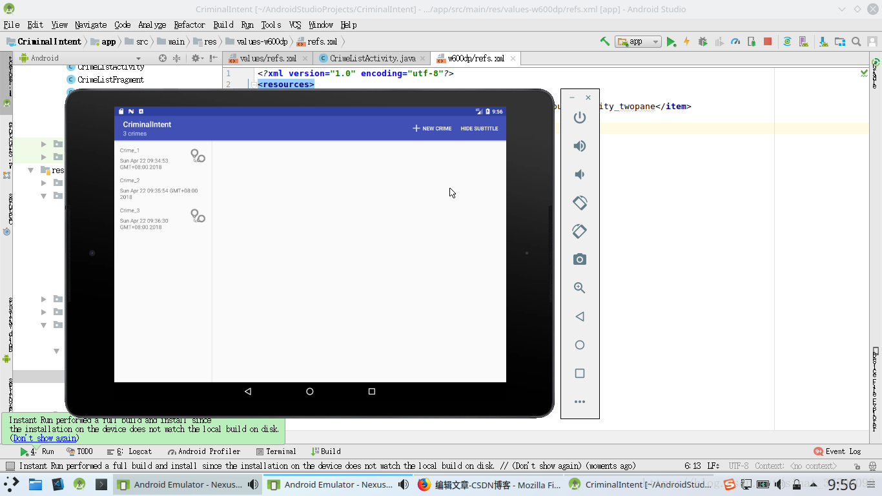
Task: Change LF line separator in status bar
Action: (713, 466)
